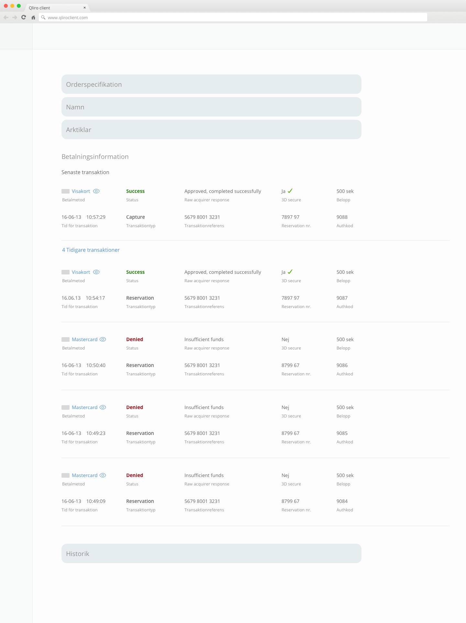Click card icon beside Mastercard authkod 9086

pyautogui.click(x=65, y=339)
